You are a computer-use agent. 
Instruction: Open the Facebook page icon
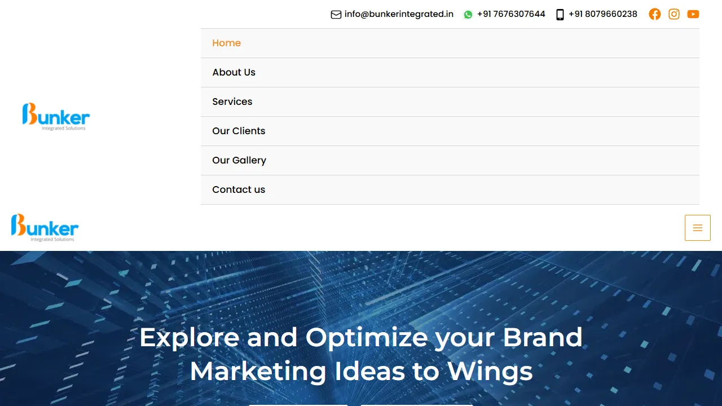click(x=655, y=14)
